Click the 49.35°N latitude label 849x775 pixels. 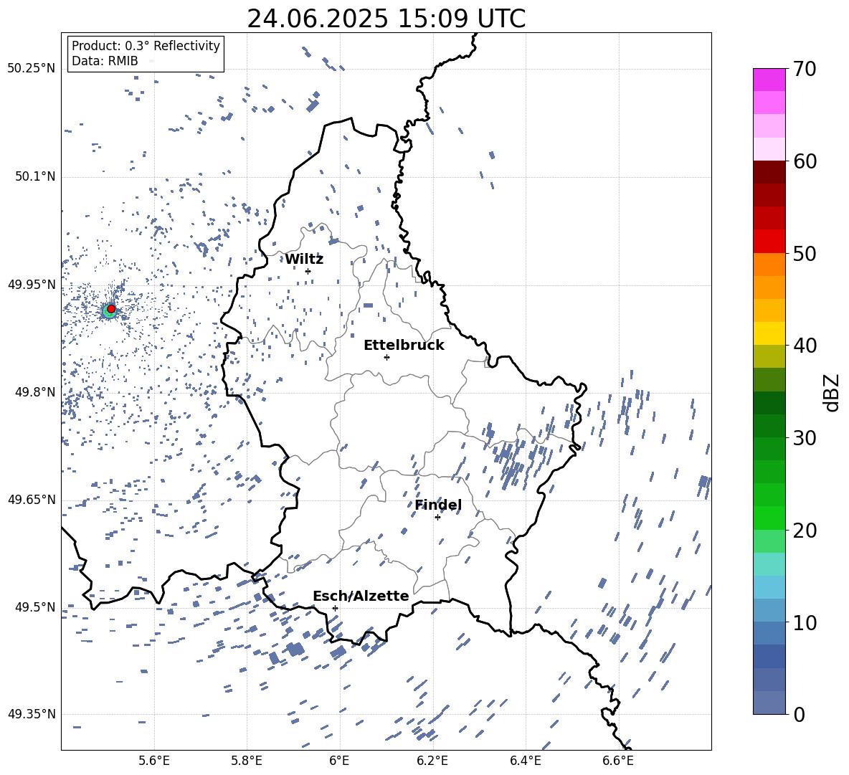pos(32,714)
